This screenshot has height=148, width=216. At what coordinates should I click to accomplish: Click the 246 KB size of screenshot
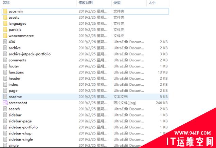click(162, 103)
